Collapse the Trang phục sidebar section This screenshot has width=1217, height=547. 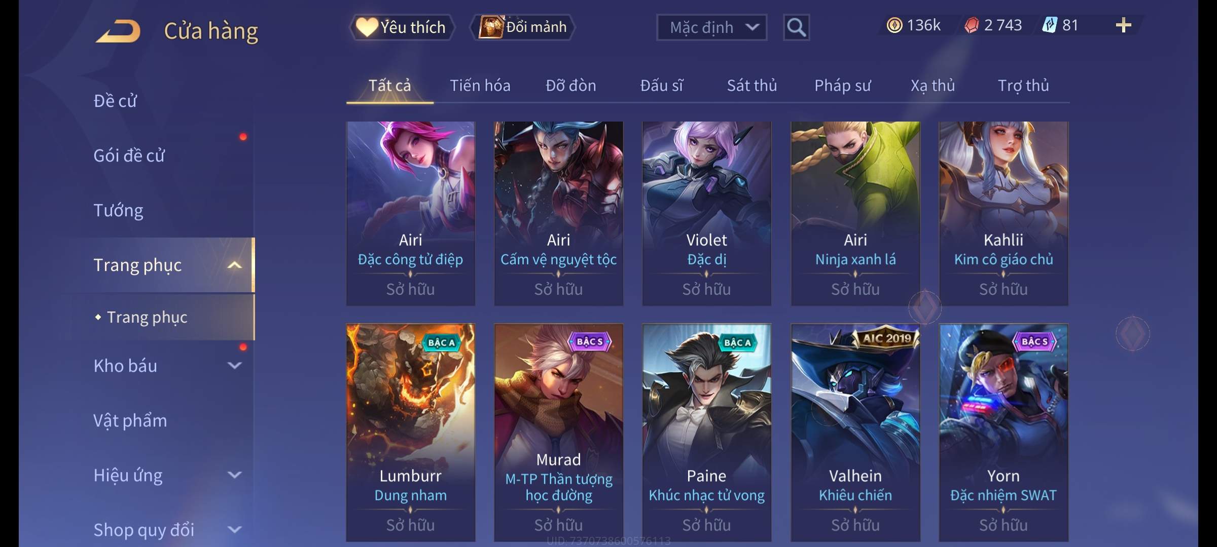click(x=234, y=265)
